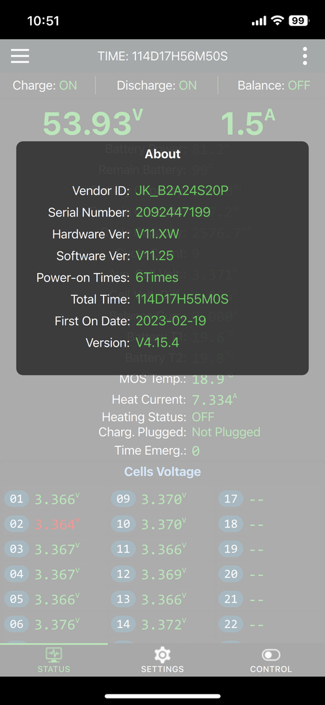Tap the cell 06 badge
The width and height of the screenshot is (325, 705).
(x=17, y=624)
